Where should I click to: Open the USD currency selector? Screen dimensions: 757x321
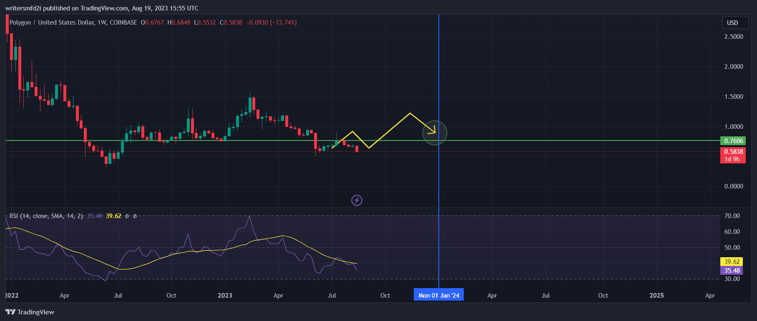coord(732,23)
